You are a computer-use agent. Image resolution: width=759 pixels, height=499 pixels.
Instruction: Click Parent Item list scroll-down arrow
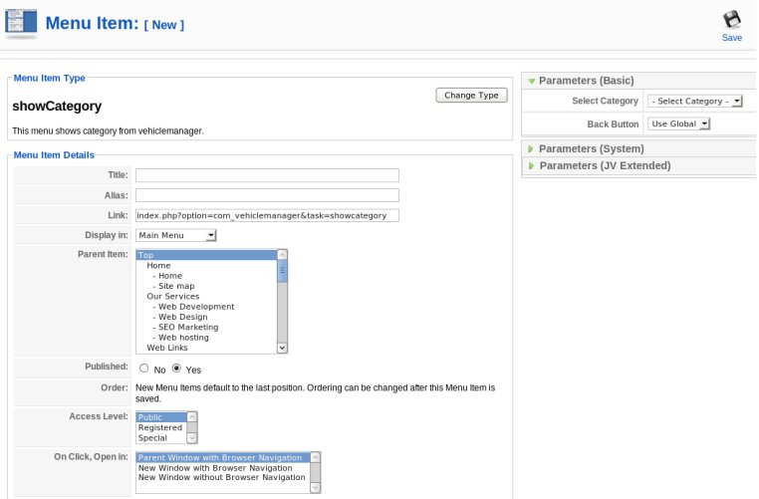[282, 348]
